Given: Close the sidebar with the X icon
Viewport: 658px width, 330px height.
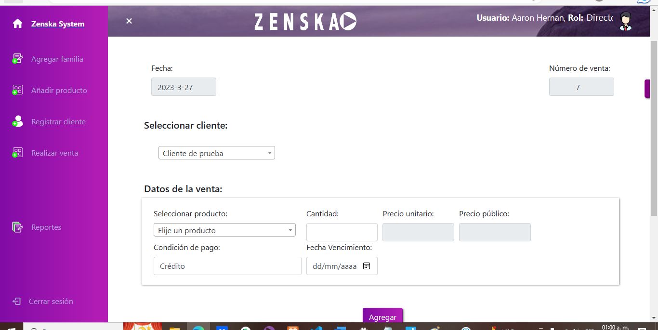Looking at the screenshot, I should [x=129, y=21].
